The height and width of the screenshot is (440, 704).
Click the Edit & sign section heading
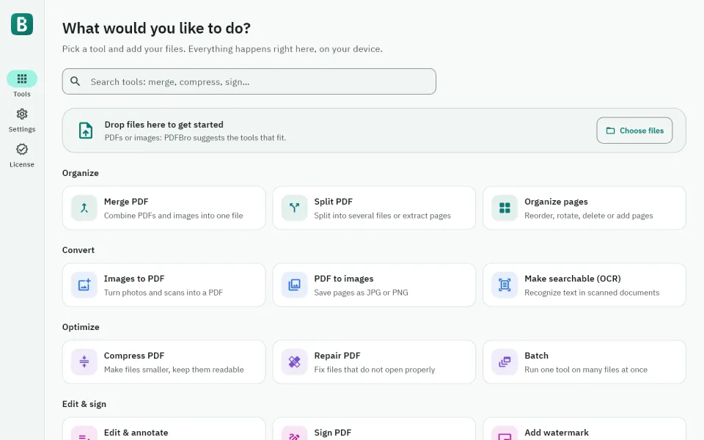[84, 403]
